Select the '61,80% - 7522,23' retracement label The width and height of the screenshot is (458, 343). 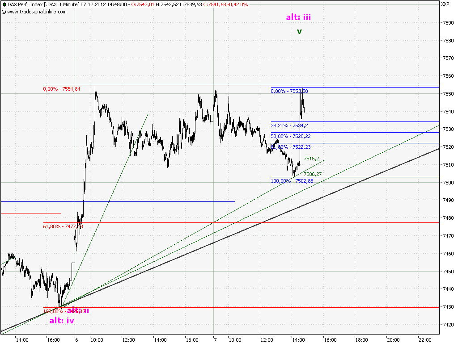(291, 147)
